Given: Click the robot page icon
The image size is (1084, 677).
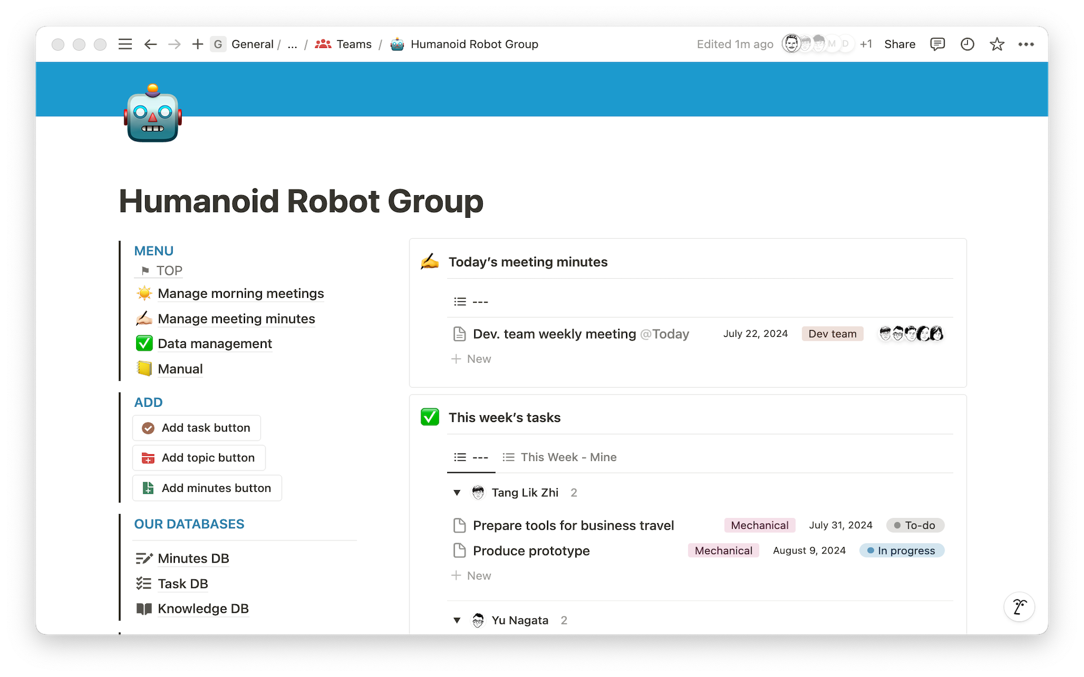Looking at the screenshot, I should (x=152, y=114).
